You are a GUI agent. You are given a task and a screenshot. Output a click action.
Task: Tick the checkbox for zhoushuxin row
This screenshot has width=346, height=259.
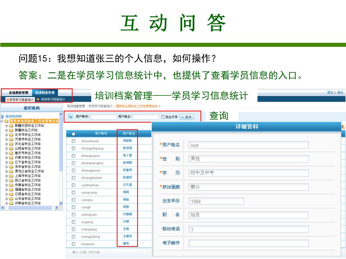pos(73,141)
